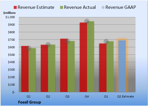Click the '$-' zero y-axis label
Viewport: 148px width, 106px height.
tap(14, 92)
